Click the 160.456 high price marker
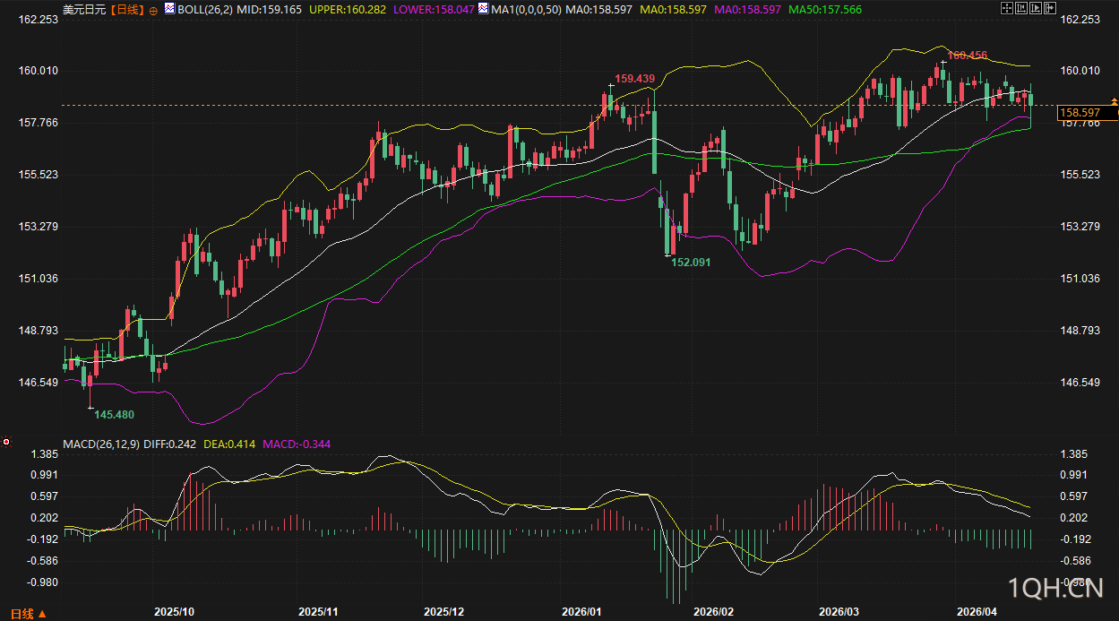Screen dimensions: 1119x621 click(x=967, y=56)
